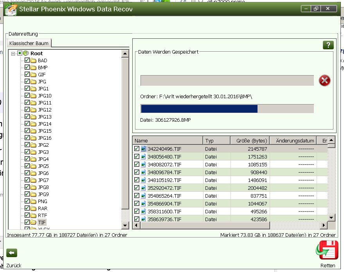Screen dimensions: 344x272
Task: Click the tree vertical scrollbar thumb
Action: pos(125,133)
